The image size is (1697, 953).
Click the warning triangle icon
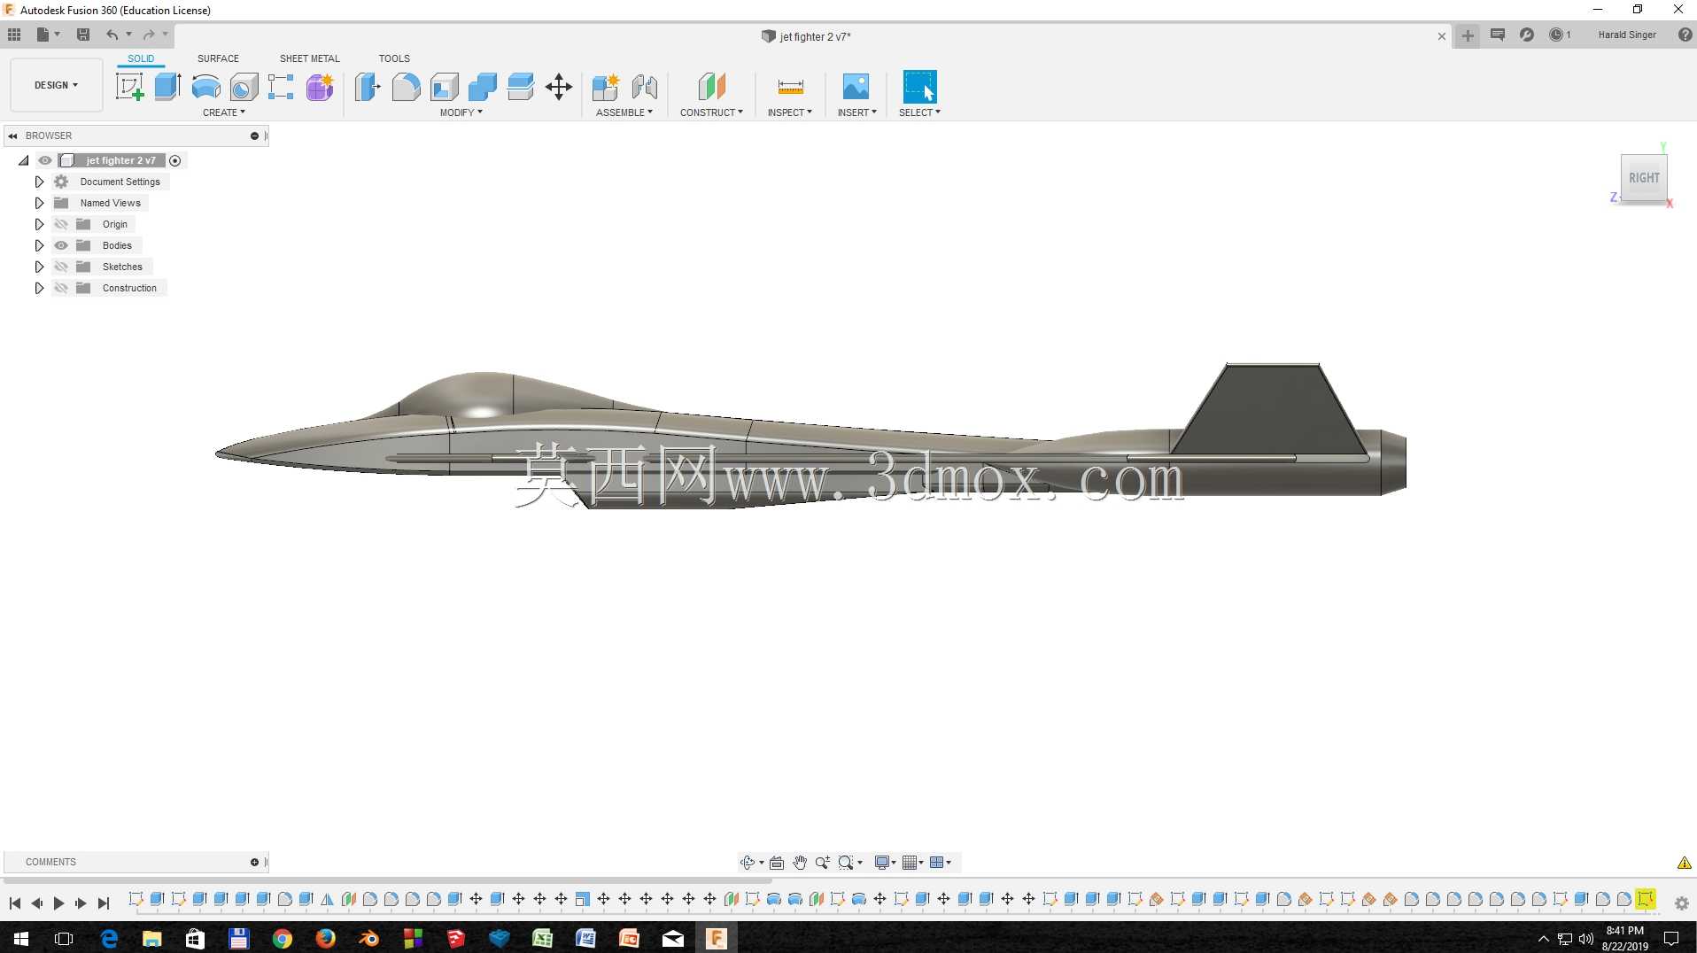(x=1684, y=863)
